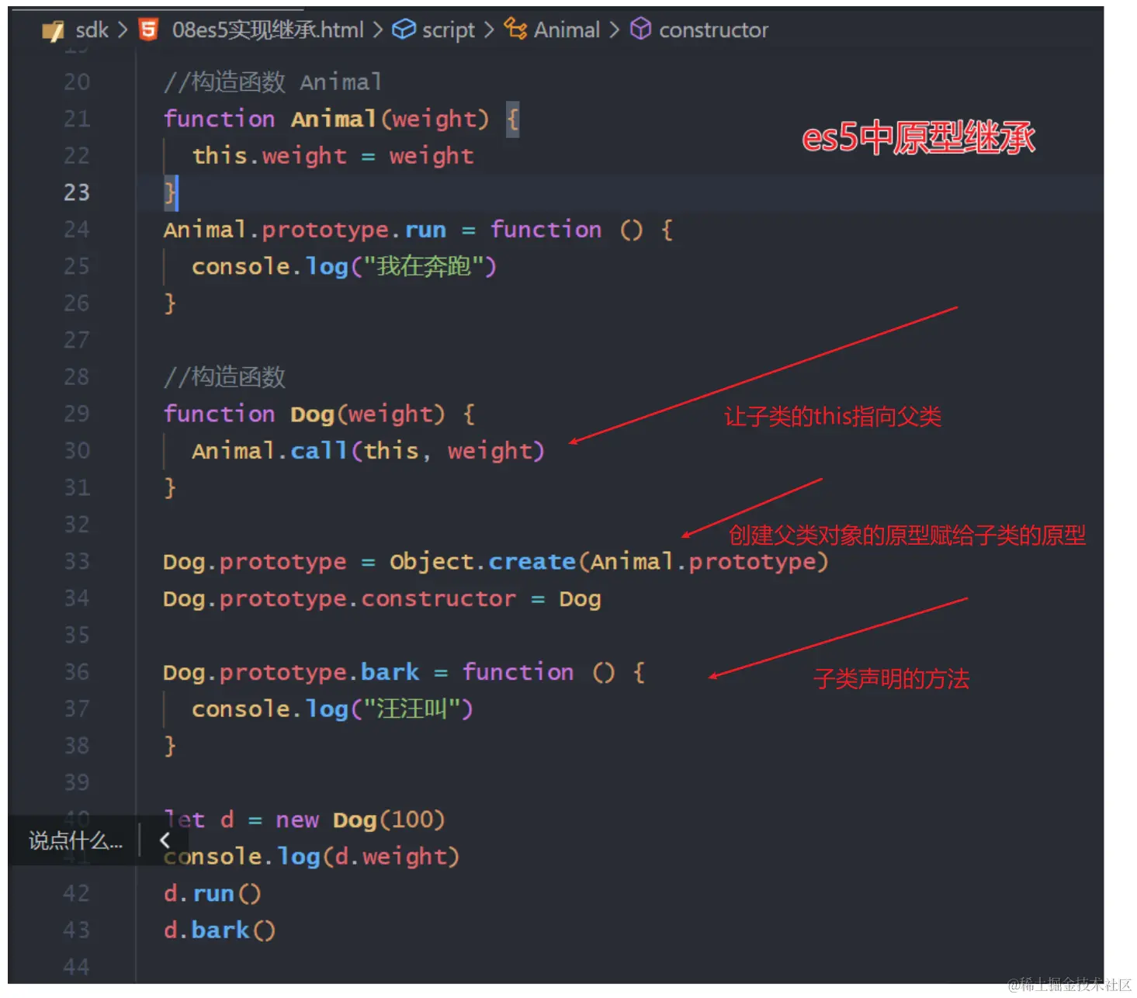Click line number 38 in the gutter
This screenshot has height=998, width=1137.
77,746
